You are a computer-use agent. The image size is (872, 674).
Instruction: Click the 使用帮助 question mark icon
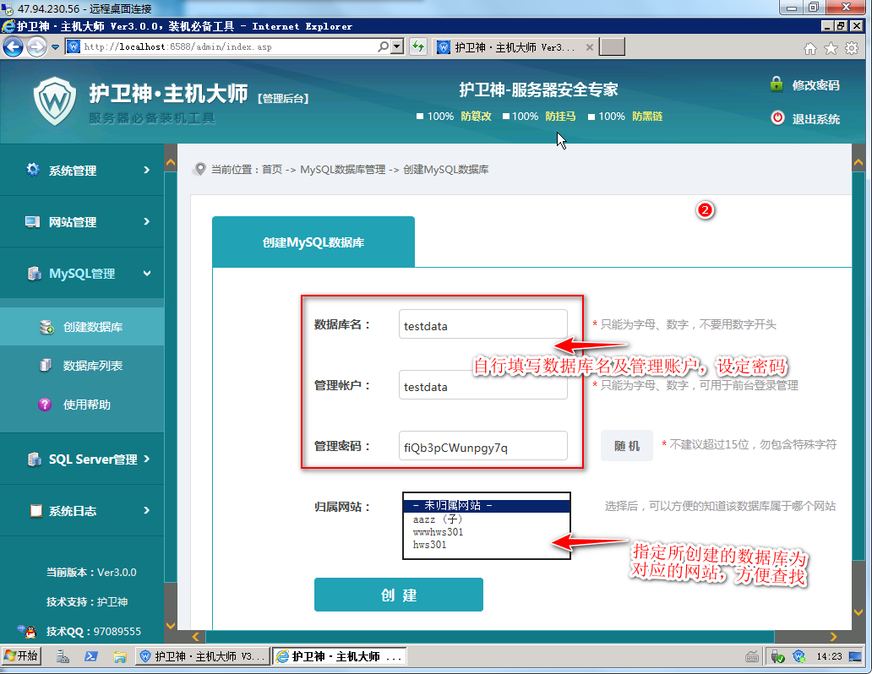point(46,405)
